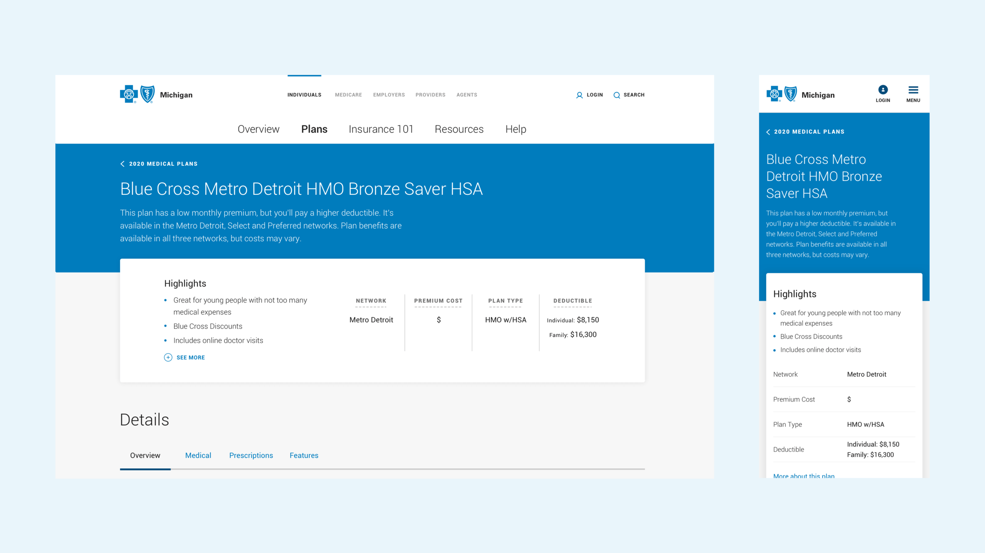Switch to the Prescriptions tab
Viewport: 985px width, 553px height.
(x=251, y=455)
